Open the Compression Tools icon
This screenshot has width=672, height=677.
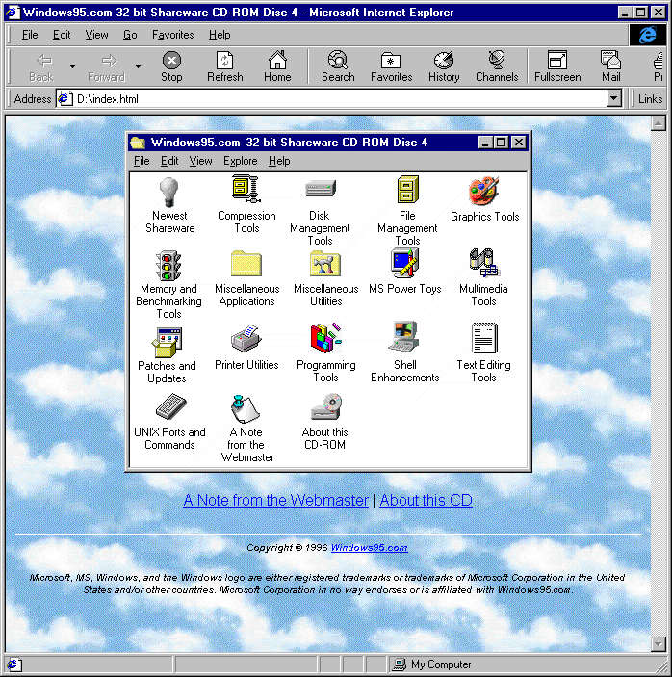coord(246,191)
